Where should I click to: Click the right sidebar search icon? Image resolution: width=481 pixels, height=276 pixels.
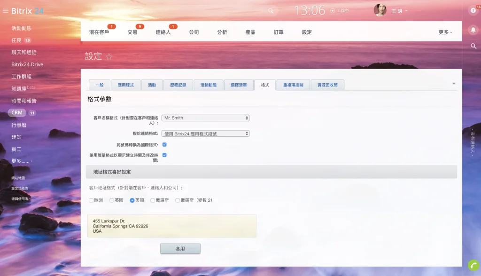coord(473,46)
